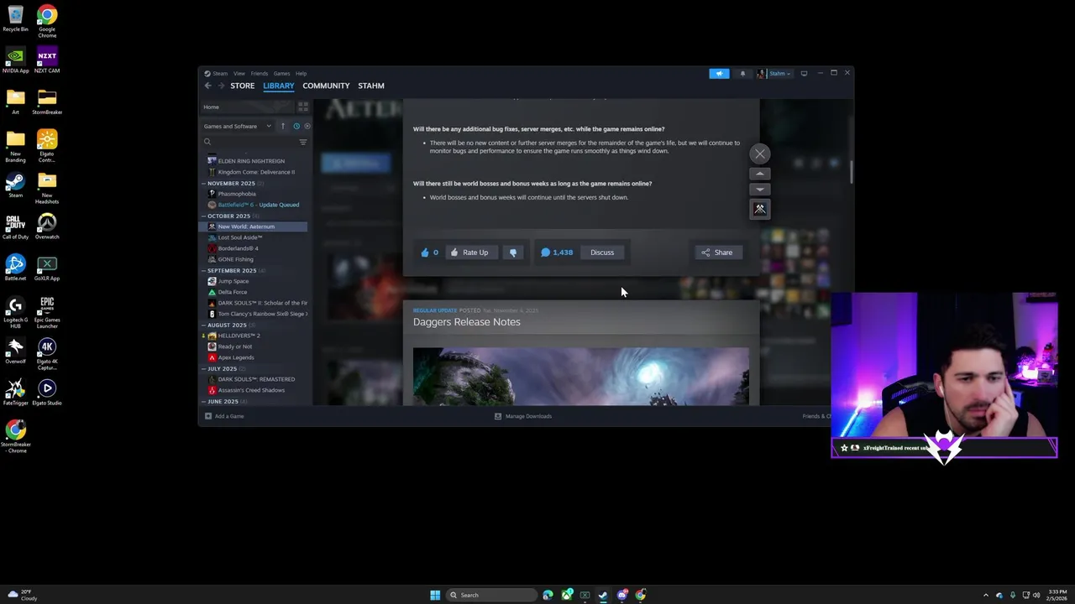Open Steam notifications bell icon
The width and height of the screenshot is (1075, 604).
click(x=742, y=73)
